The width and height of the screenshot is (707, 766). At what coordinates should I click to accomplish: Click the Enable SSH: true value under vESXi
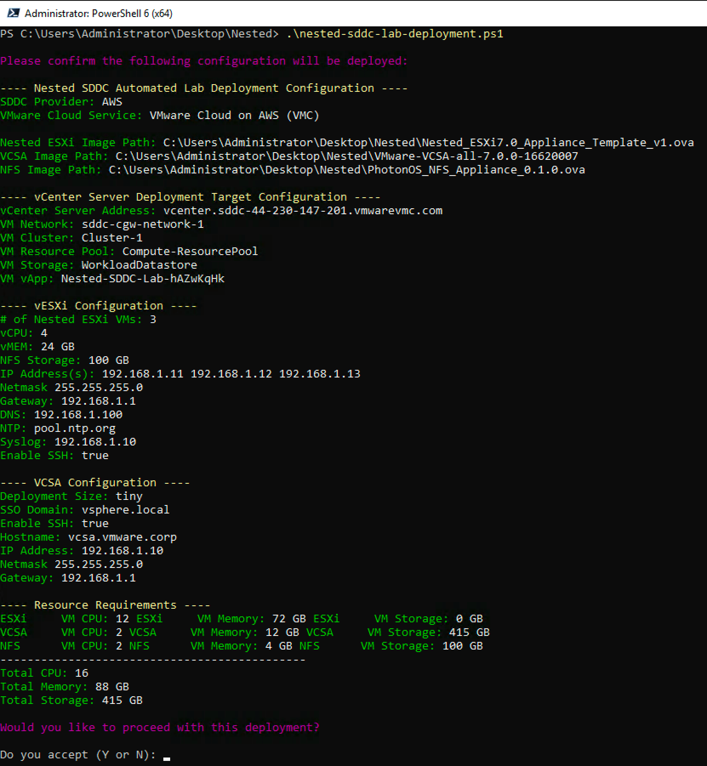pyautogui.click(x=95, y=455)
